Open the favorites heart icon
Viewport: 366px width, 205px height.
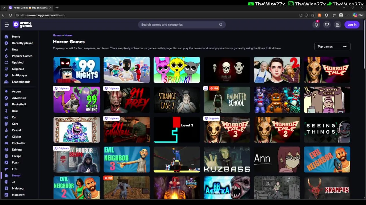327,25
